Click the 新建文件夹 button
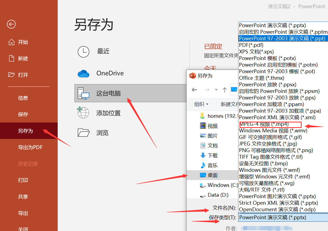The image size is (328, 231). pyautogui.click(x=229, y=104)
